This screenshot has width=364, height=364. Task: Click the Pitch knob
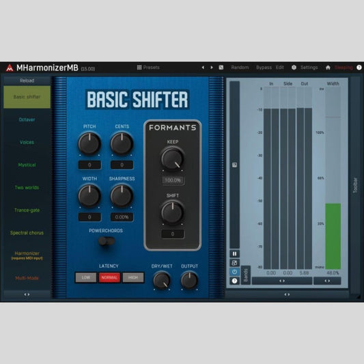(89, 143)
